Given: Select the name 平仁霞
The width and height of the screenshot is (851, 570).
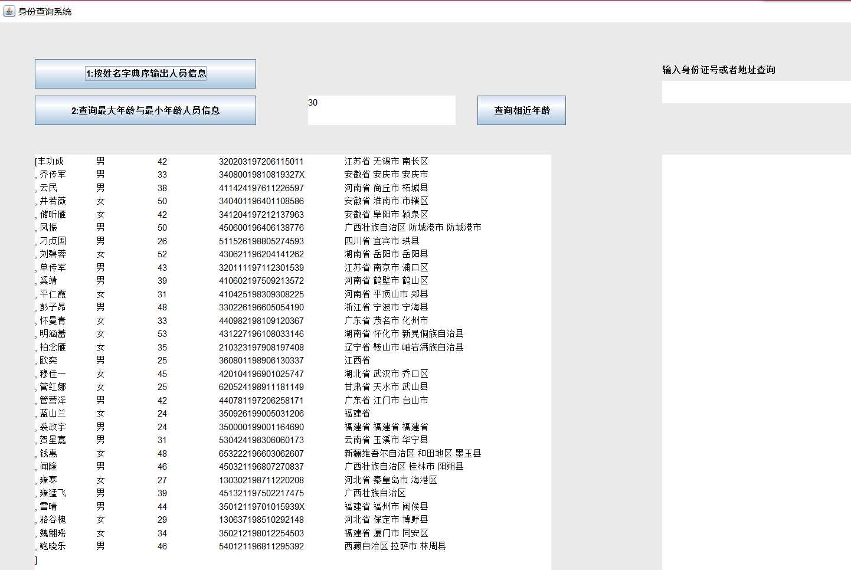Looking at the screenshot, I should [53, 294].
